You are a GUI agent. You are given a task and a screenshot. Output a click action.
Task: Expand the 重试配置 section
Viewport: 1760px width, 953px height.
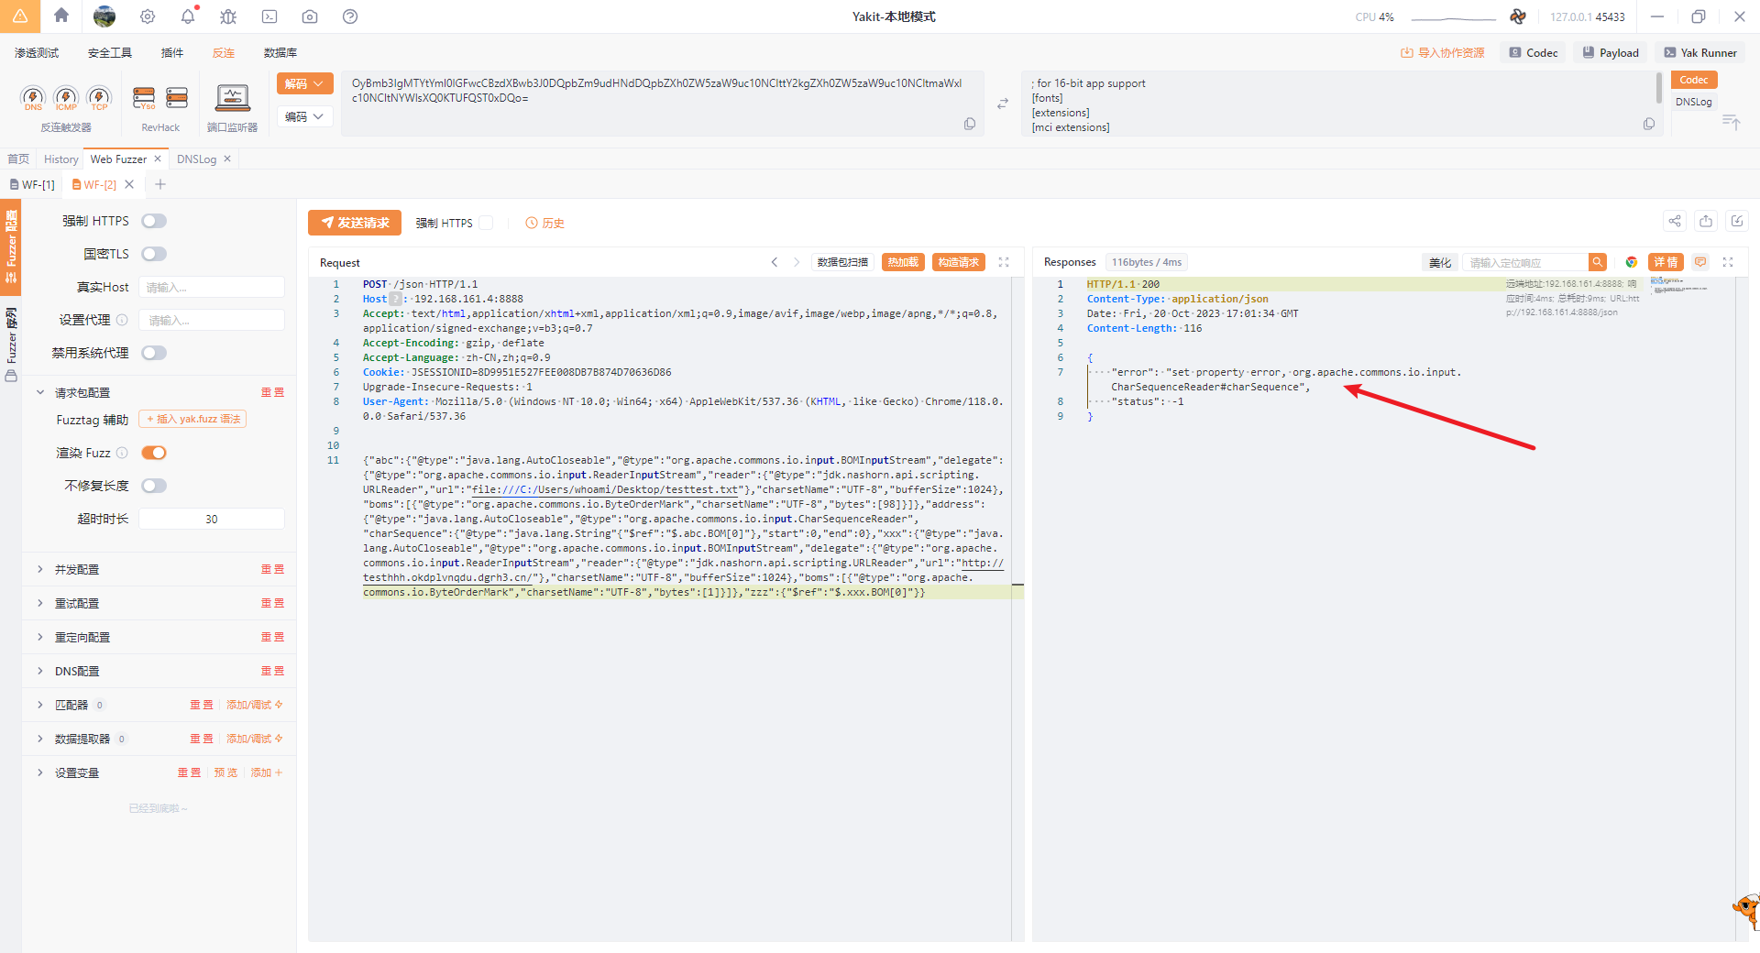click(x=40, y=603)
